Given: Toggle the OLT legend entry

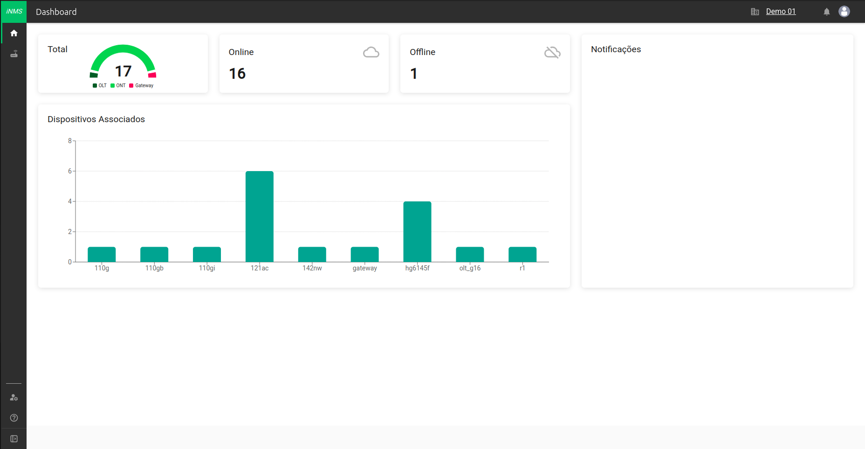Looking at the screenshot, I should pyautogui.click(x=100, y=85).
